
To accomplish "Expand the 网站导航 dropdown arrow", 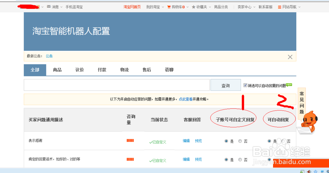I will pos(299,7).
